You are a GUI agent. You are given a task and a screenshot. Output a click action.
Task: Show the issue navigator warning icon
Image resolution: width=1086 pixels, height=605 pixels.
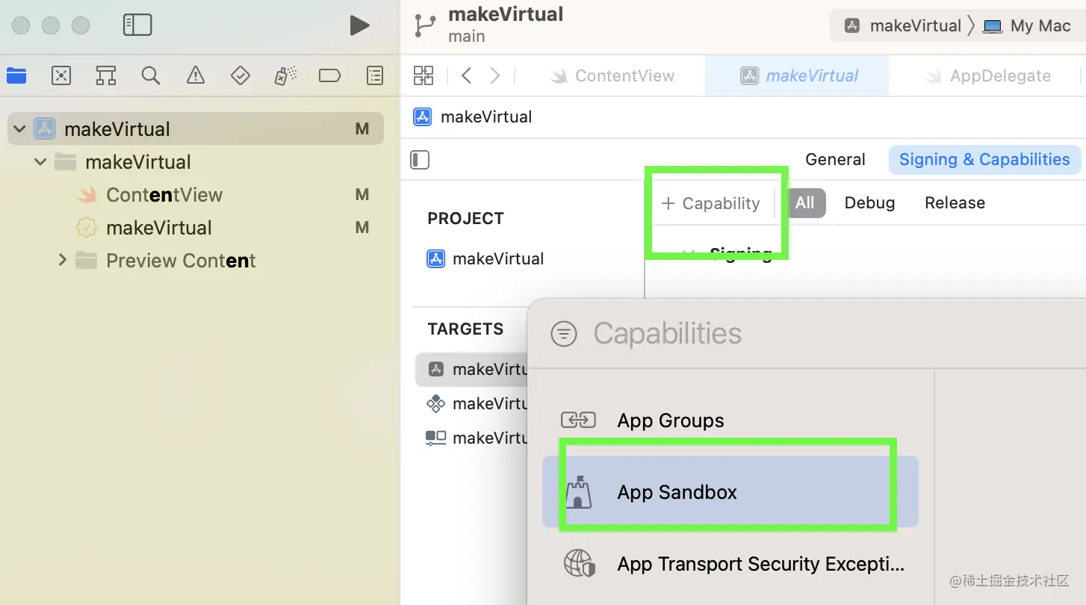pyautogui.click(x=196, y=75)
